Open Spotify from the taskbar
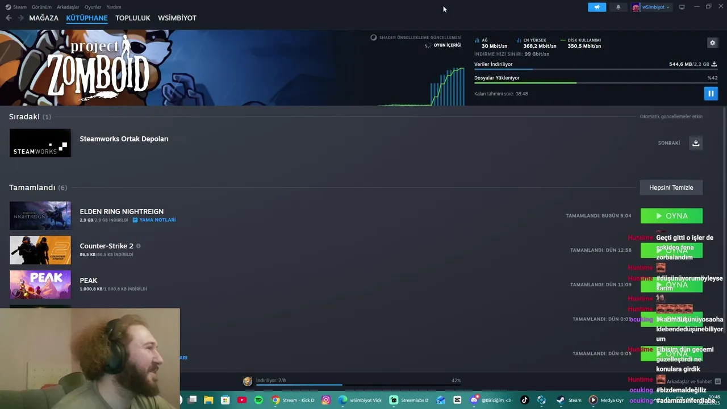This screenshot has height=409, width=727. click(x=258, y=400)
